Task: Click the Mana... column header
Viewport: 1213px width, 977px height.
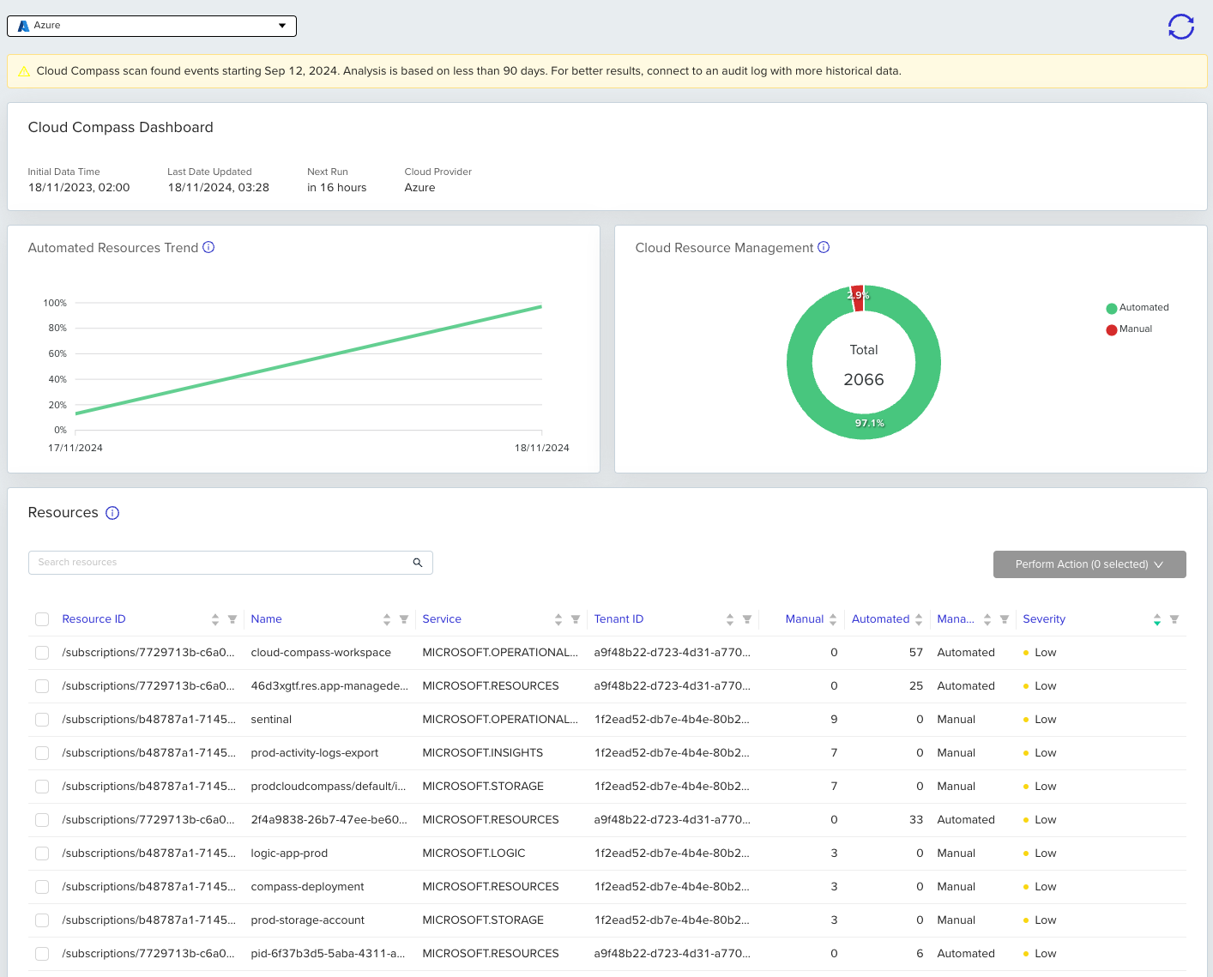Action: click(x=956, y=619)
